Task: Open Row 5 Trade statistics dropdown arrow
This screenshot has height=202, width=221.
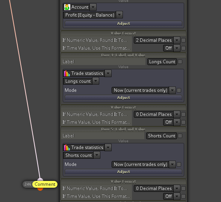Action: pos(108,147)
